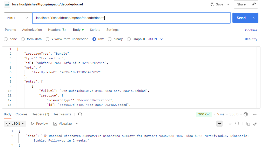Switch to the Authorization tab
261x156 pixels.
32,30
